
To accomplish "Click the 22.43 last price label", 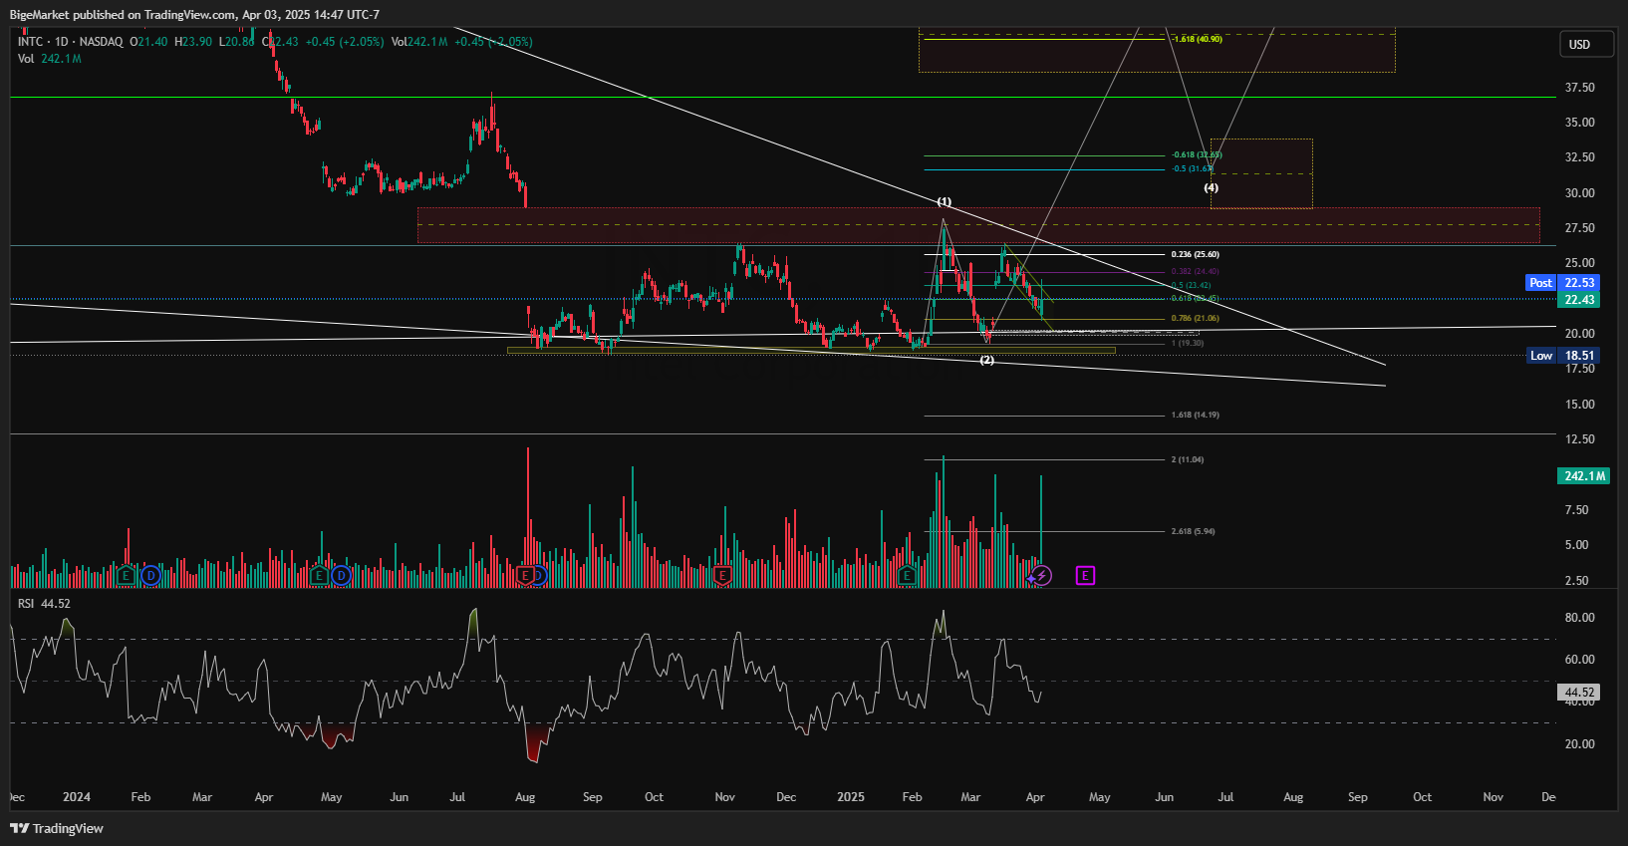I will (x=1579, y=300).
